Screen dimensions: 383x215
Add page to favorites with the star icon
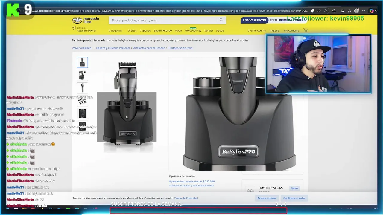325,11
